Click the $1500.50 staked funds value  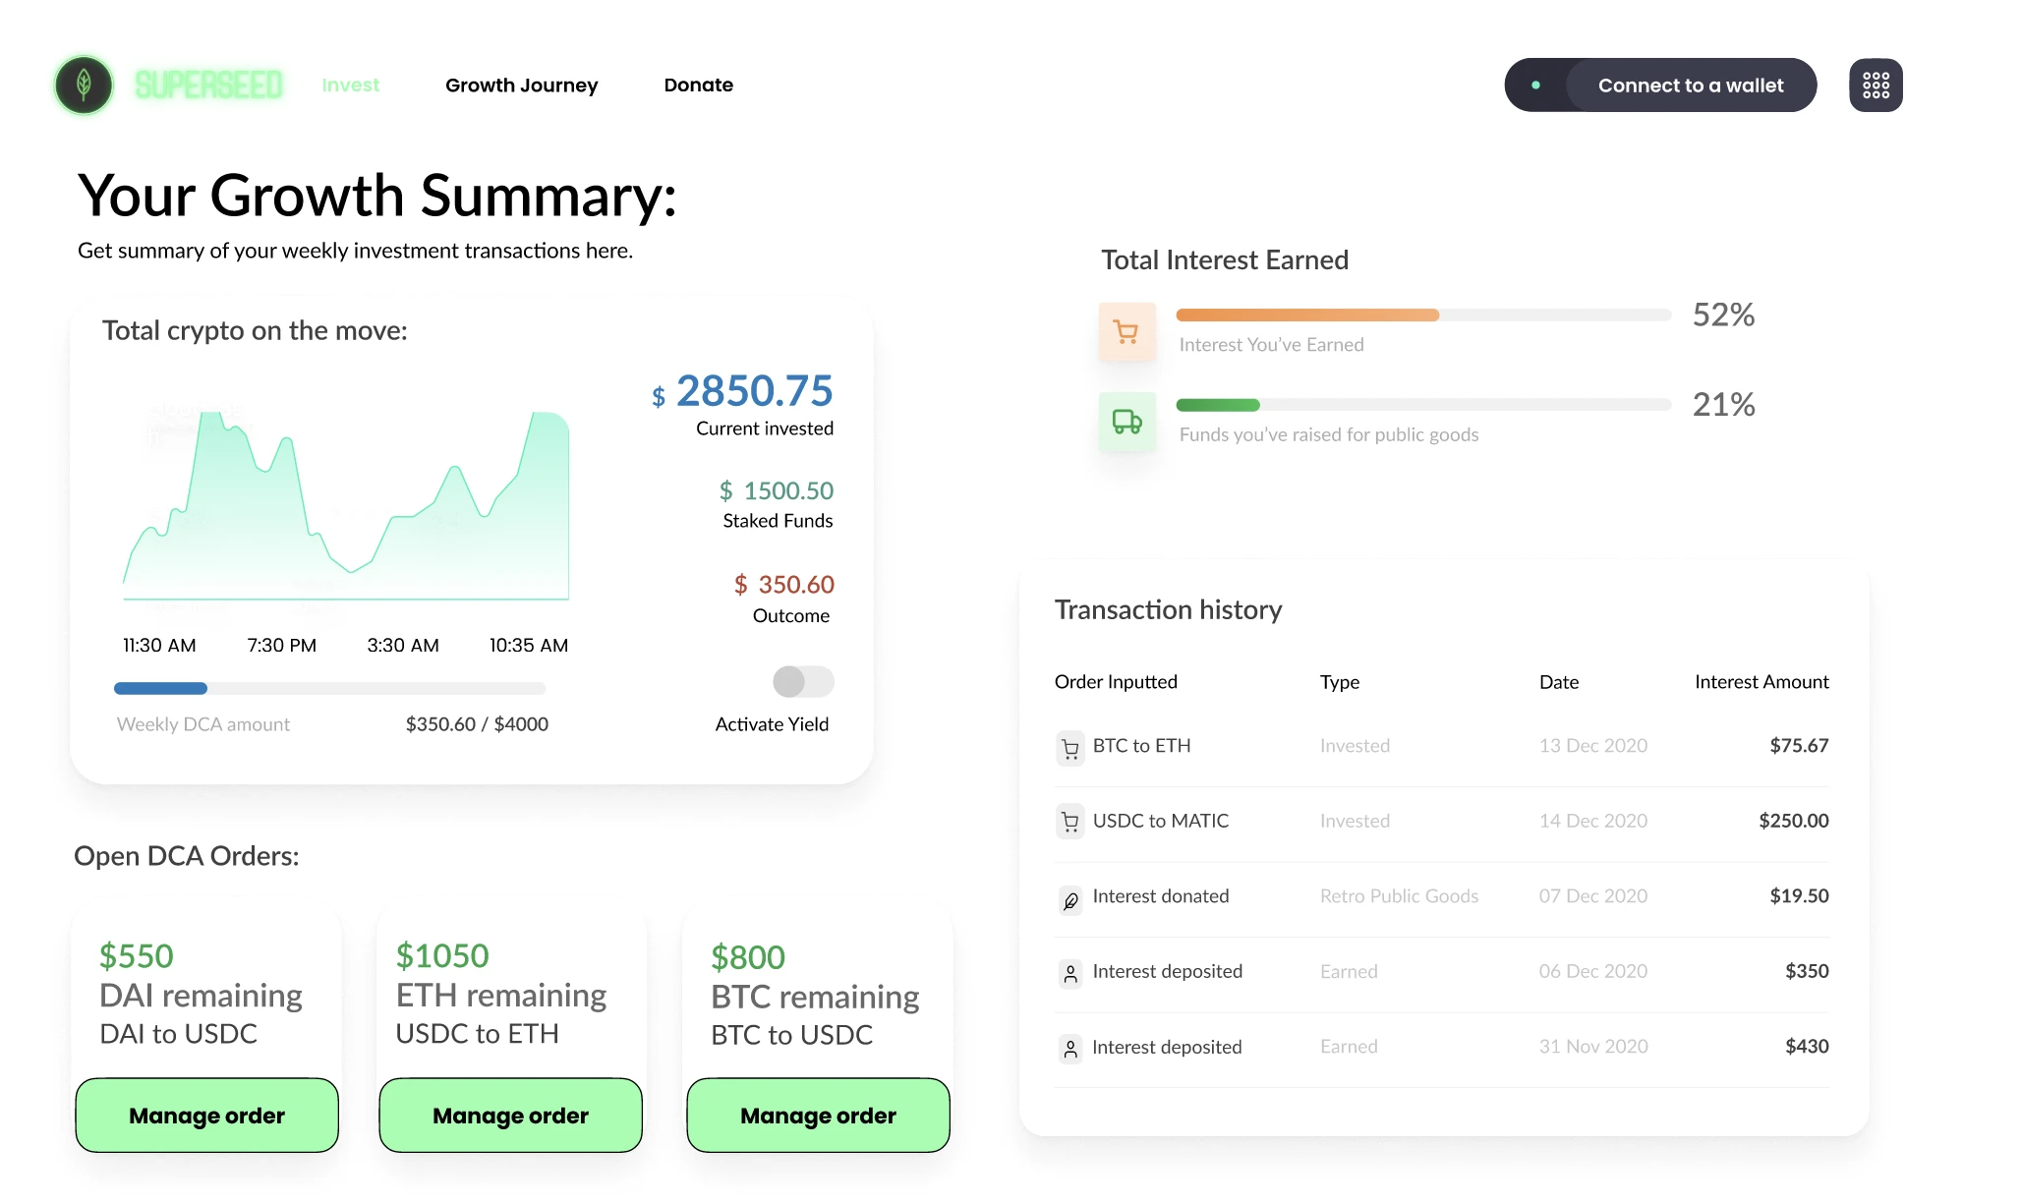[x=776, y=490]
